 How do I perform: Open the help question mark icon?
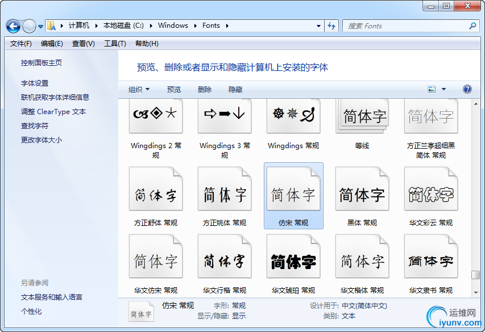click(x=467, y=89)
